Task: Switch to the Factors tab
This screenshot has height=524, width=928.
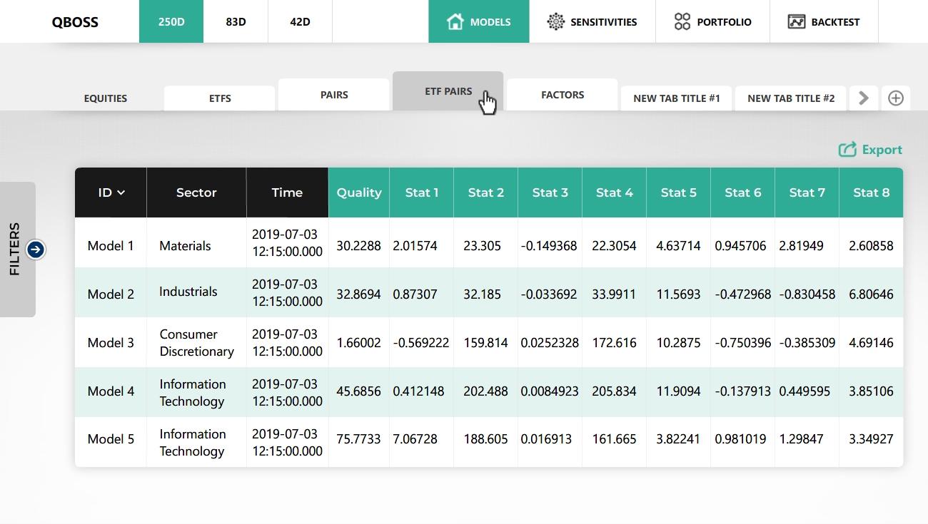Action: pos(563,95)
